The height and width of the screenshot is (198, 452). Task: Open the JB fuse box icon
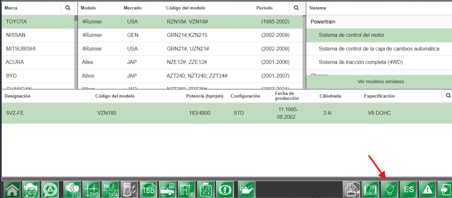[x=187, y=189]
